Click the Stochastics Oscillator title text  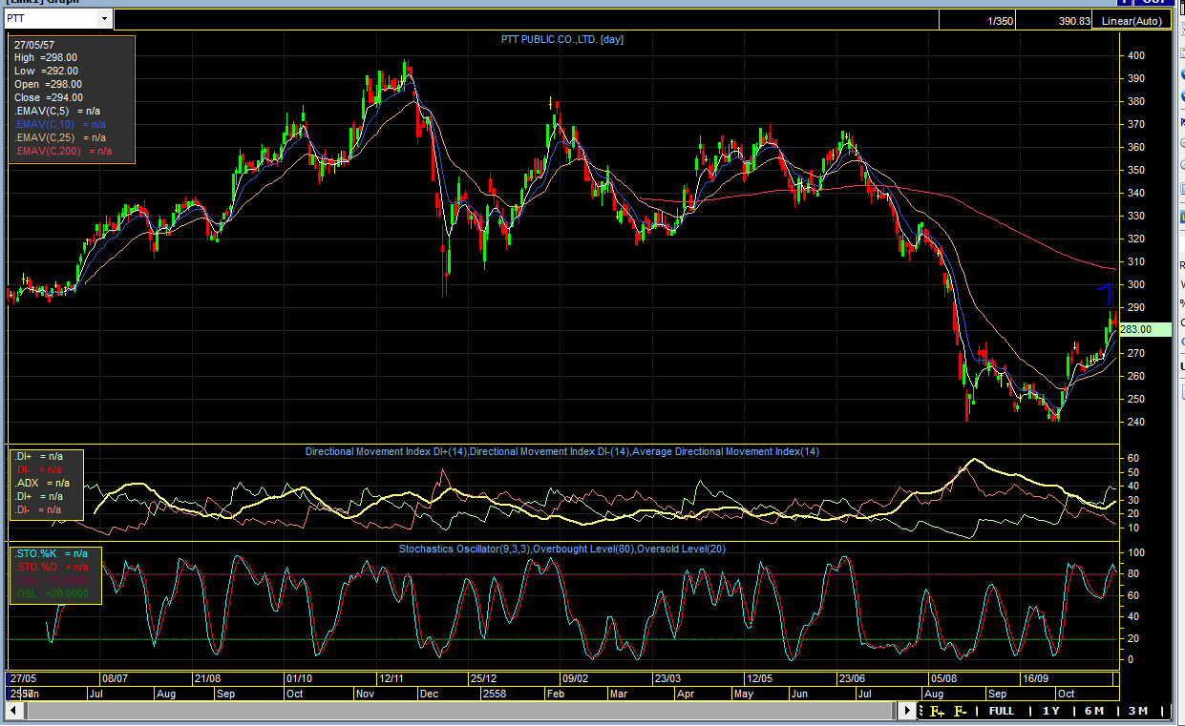pyautogui.click(x=562, y=549)
